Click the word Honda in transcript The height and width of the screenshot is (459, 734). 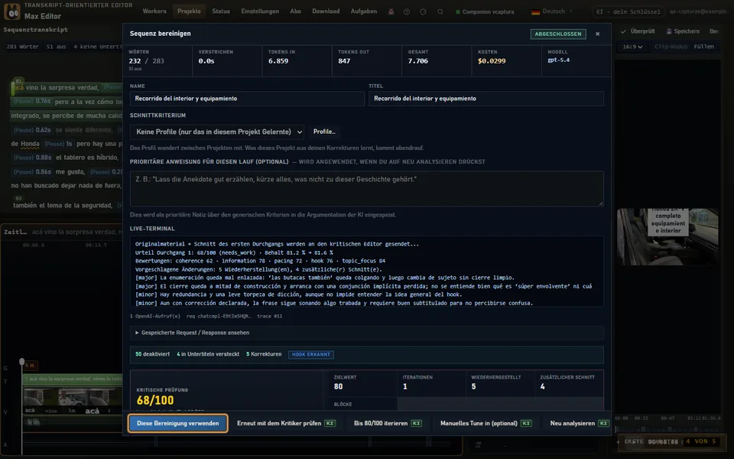[x=30, y=144]
